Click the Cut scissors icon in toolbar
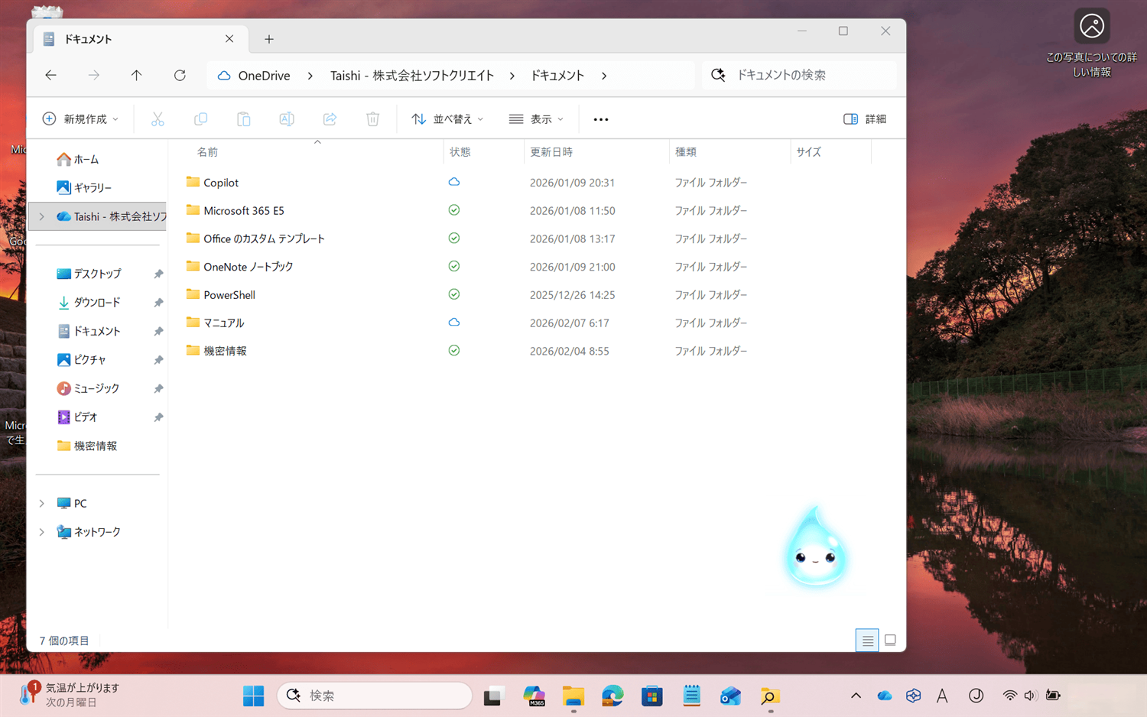Viewport: 1147px width, 717px height. (158, 119)
